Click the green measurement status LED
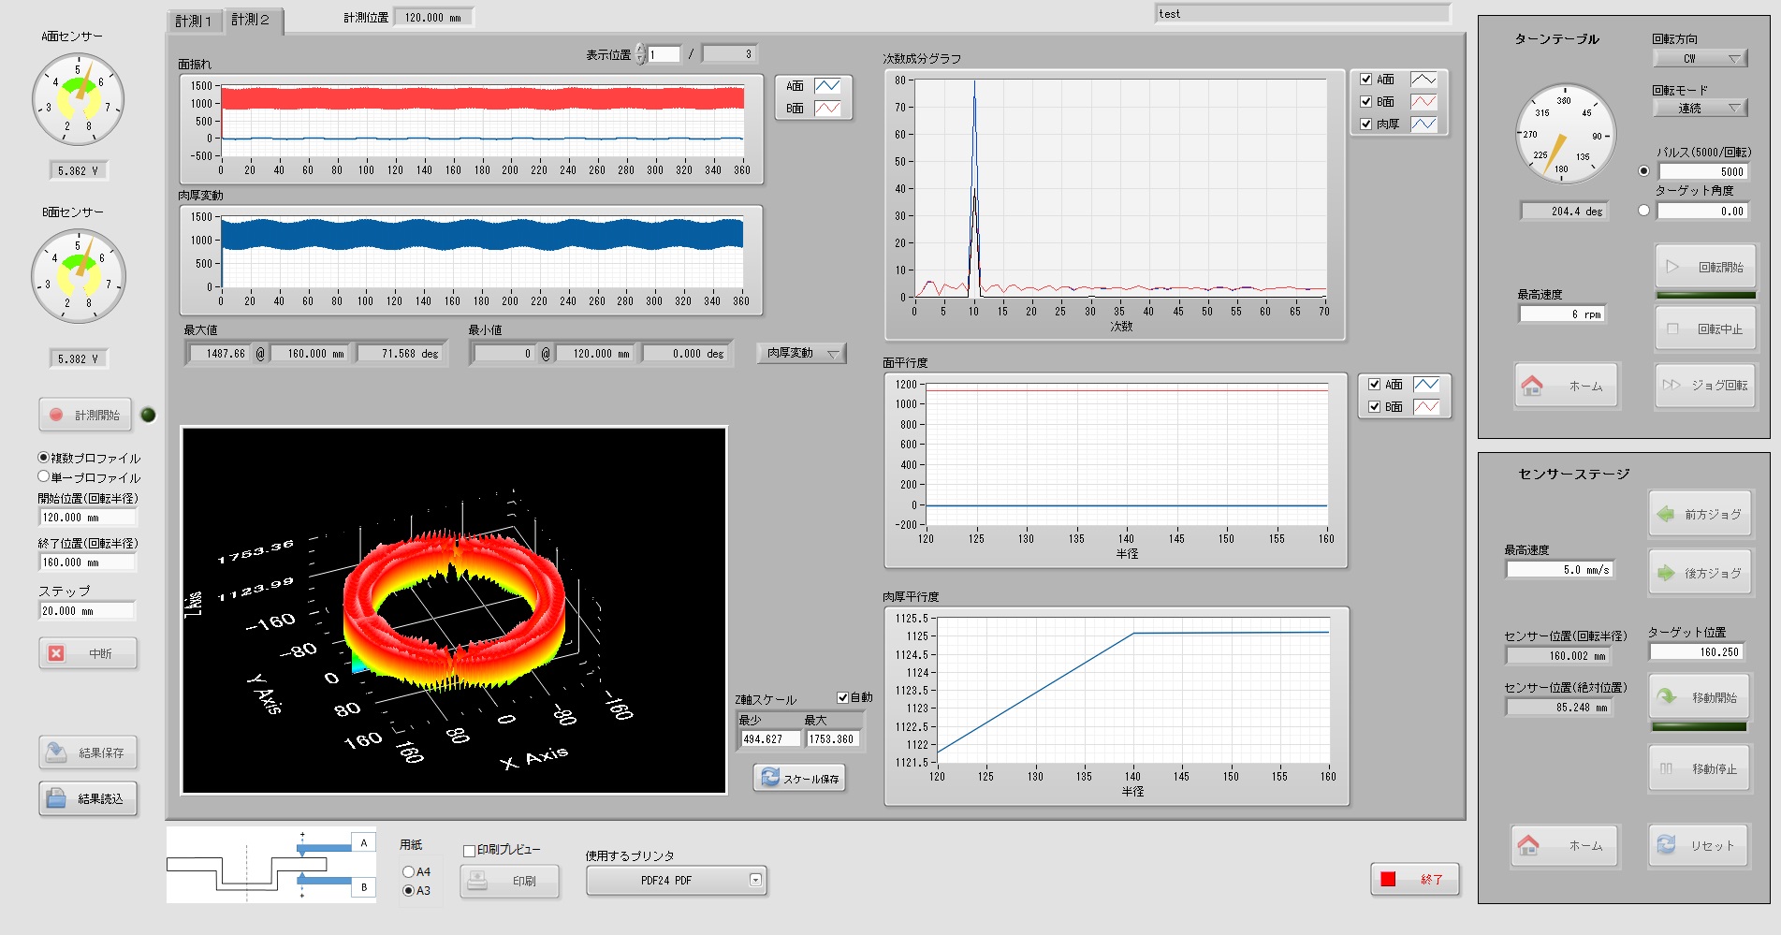The height and width of the screenshot is (935, 1781). 148,415
